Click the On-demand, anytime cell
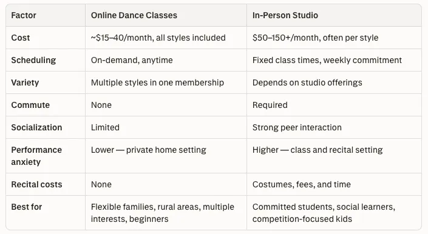 click(132, 60)
